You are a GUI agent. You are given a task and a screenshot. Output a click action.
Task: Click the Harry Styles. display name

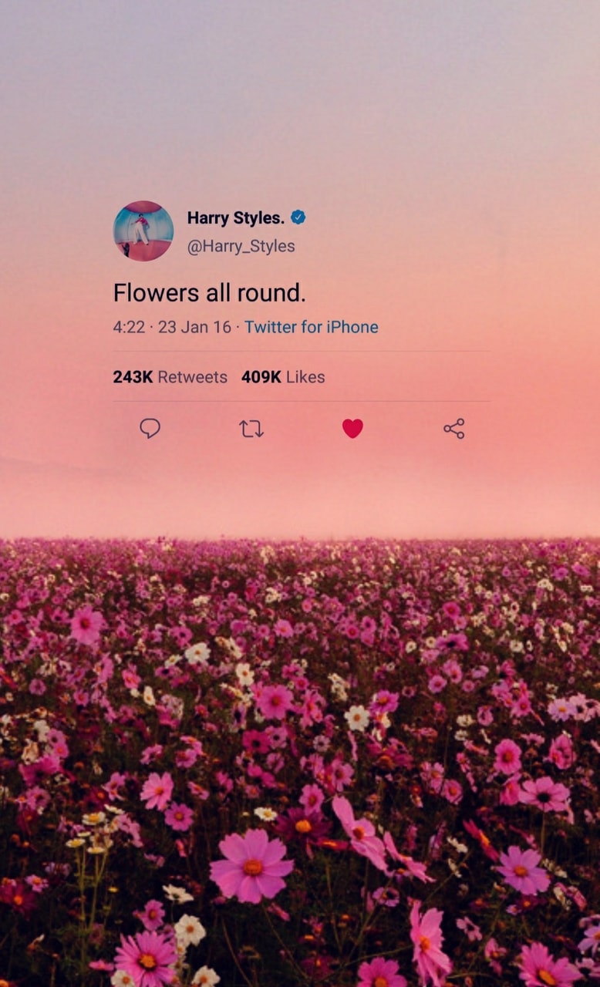tap(236, 218)
